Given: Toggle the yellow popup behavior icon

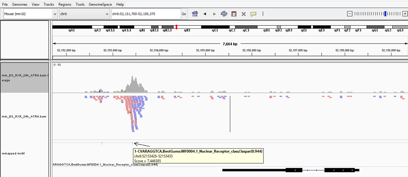Looking at the screenshot, I should (253, 14).
